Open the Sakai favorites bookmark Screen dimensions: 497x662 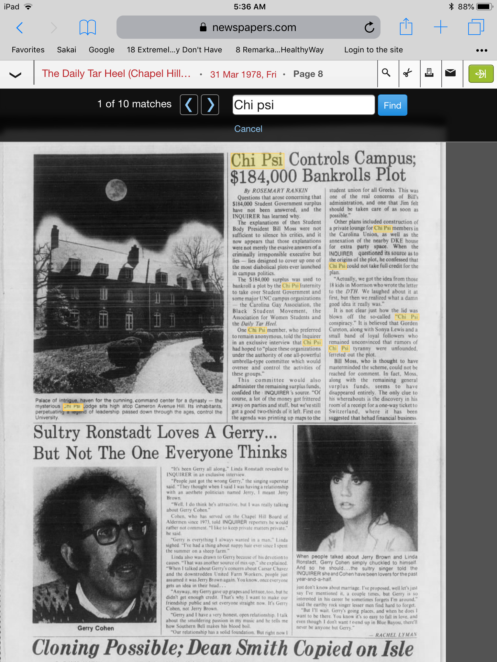click(67, 50)
